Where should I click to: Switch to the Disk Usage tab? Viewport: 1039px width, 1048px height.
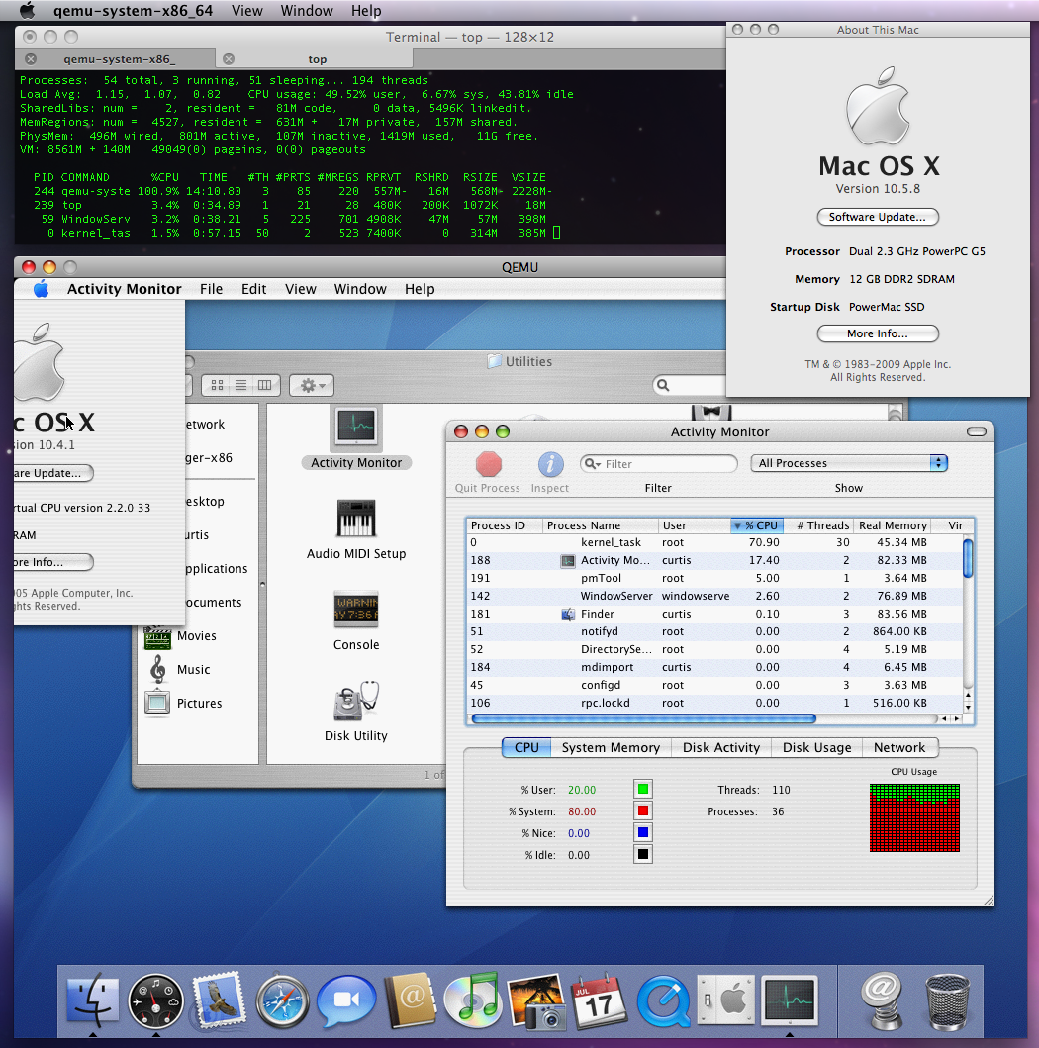pos(816,747)
